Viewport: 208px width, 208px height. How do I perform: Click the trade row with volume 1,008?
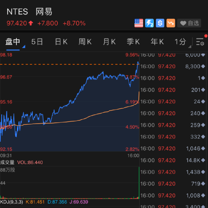(173, 196)
